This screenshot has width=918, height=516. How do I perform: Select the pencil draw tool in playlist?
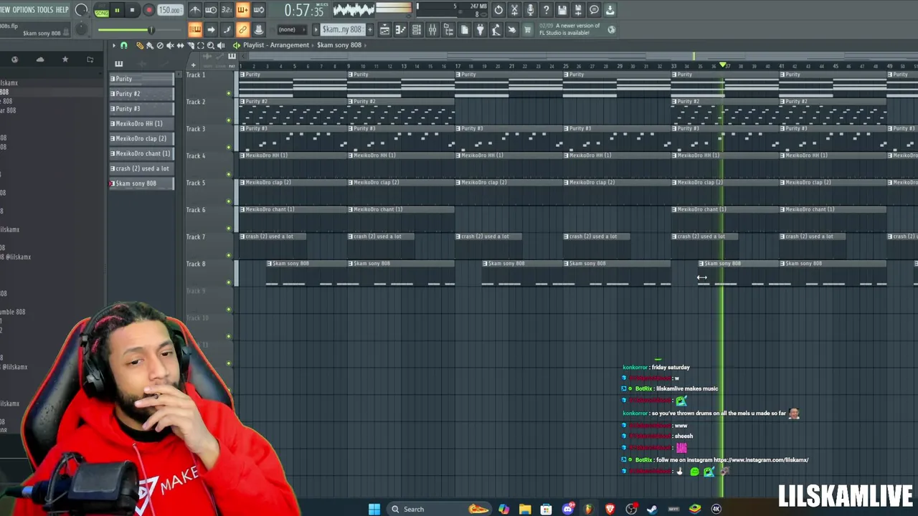click(140, 45)
